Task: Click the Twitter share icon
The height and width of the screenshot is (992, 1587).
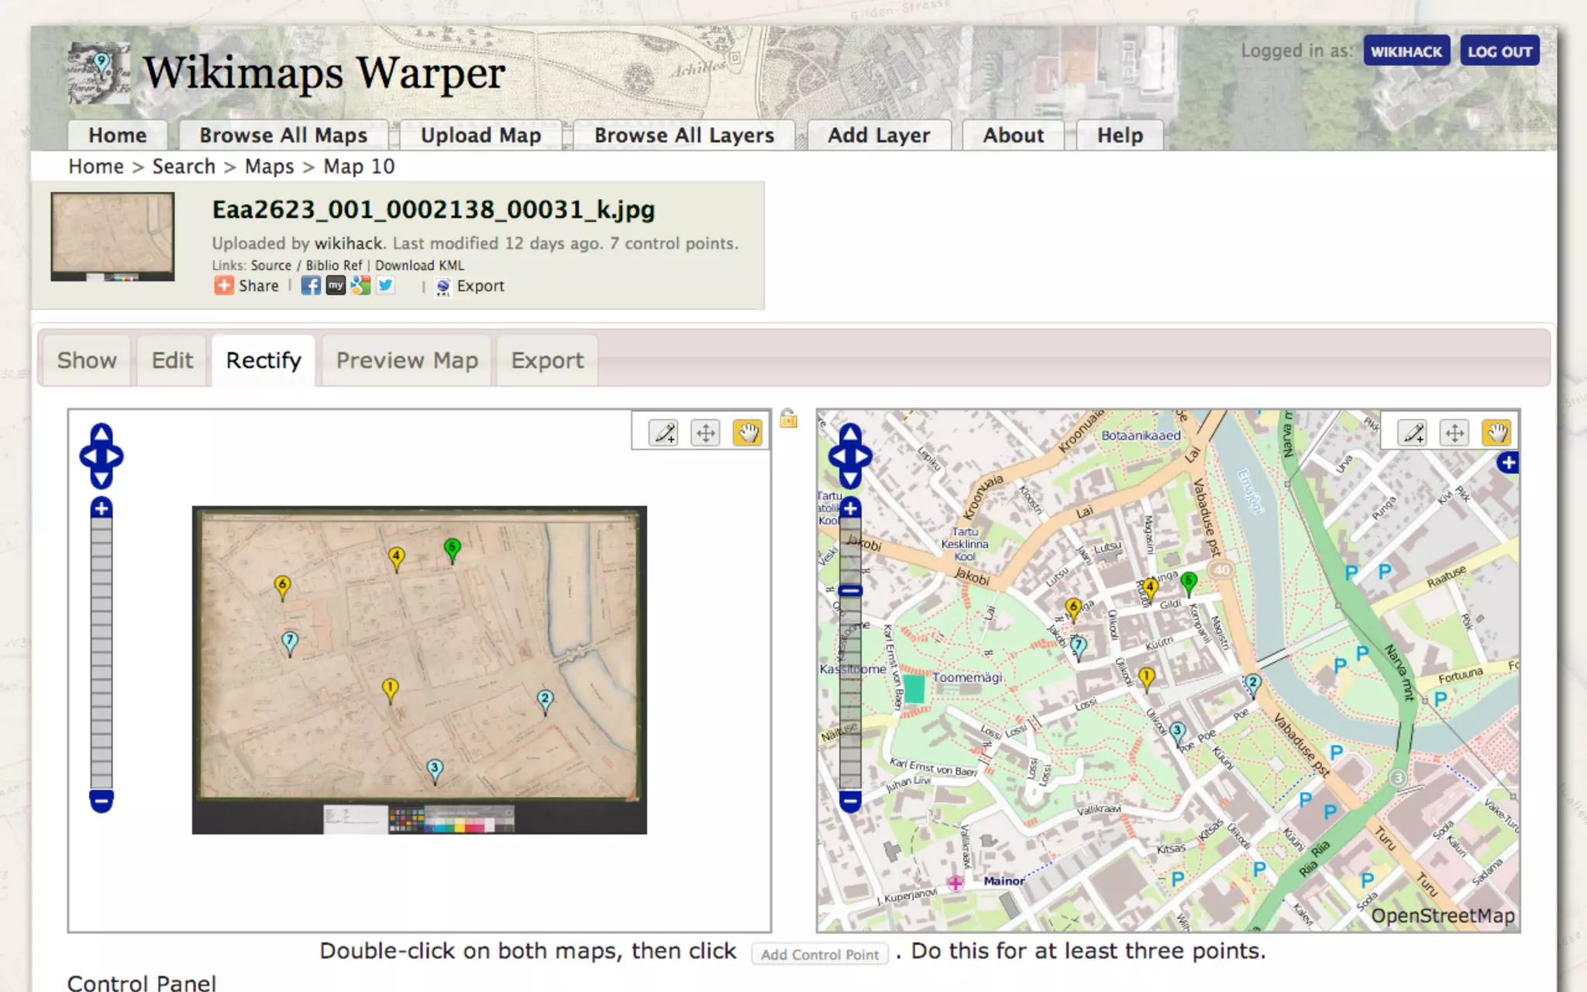Action: point(386,285)
